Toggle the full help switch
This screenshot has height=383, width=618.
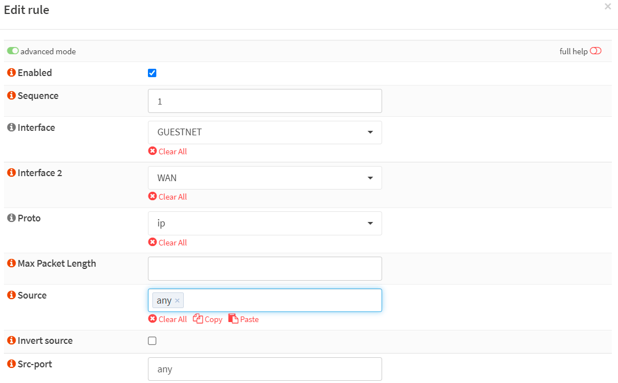(596, 51)
